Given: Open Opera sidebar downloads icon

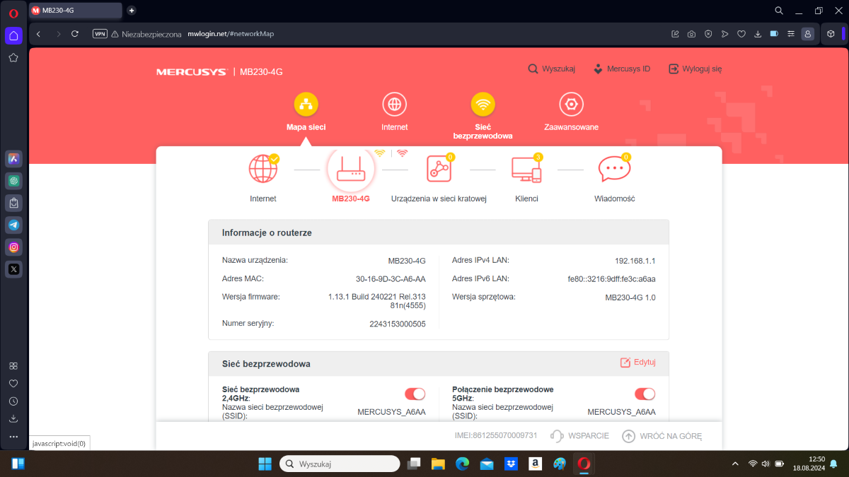Looking at the screenshot, I should coord(13,419).
